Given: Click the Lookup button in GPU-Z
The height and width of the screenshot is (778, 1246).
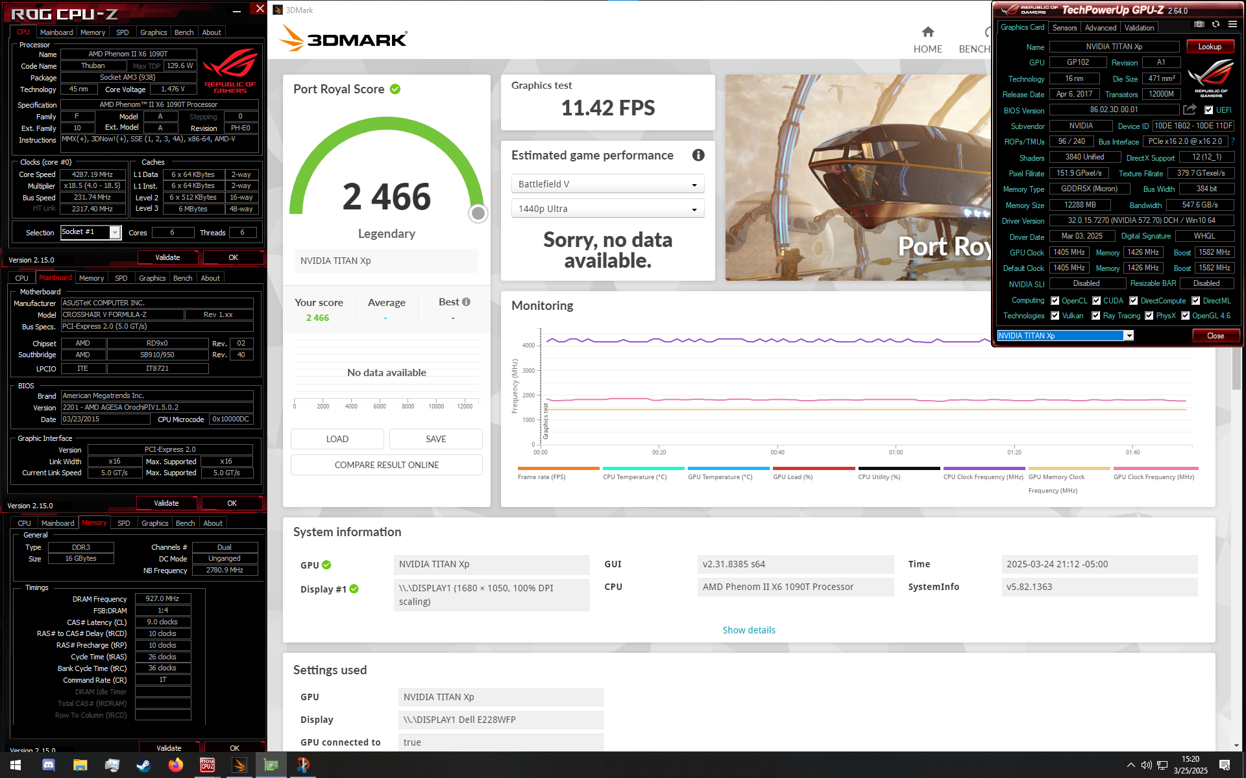Looking at the screenshot, I should 1210,47.
